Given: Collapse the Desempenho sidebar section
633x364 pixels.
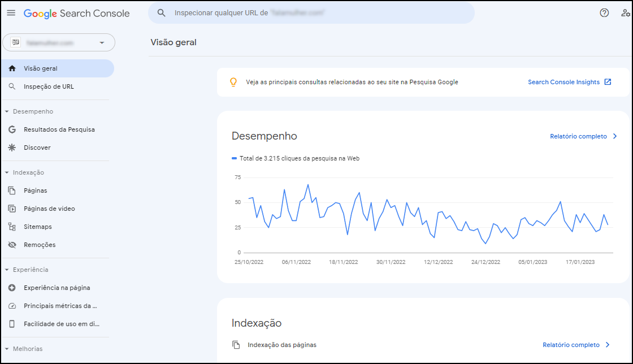Looking at the screenshot, I should coord(7,111).
